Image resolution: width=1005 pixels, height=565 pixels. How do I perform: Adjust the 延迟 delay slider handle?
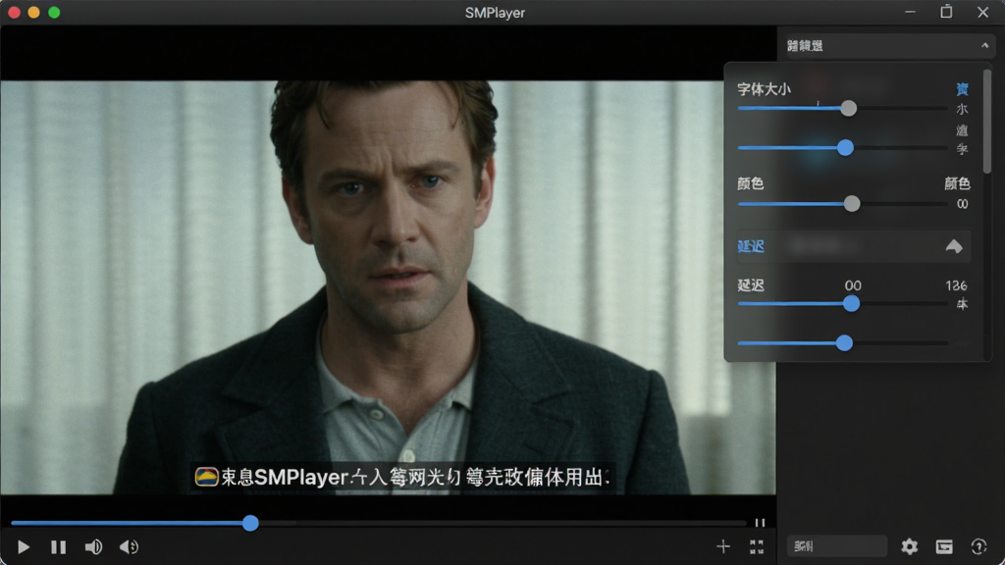pos(852,304)
